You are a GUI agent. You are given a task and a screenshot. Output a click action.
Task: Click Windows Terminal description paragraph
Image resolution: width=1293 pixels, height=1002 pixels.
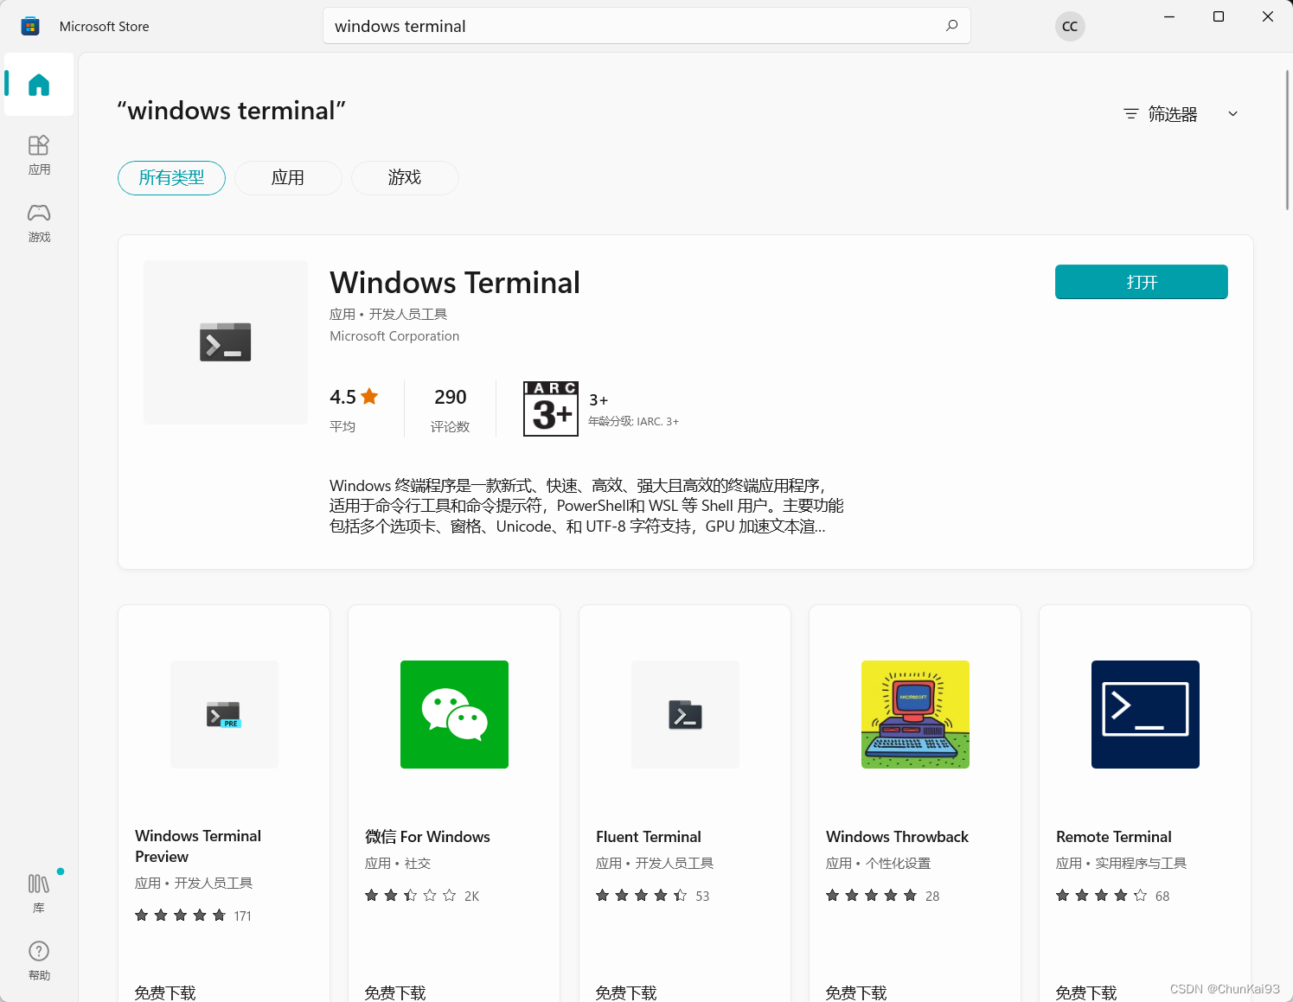[x=586, y=506]
